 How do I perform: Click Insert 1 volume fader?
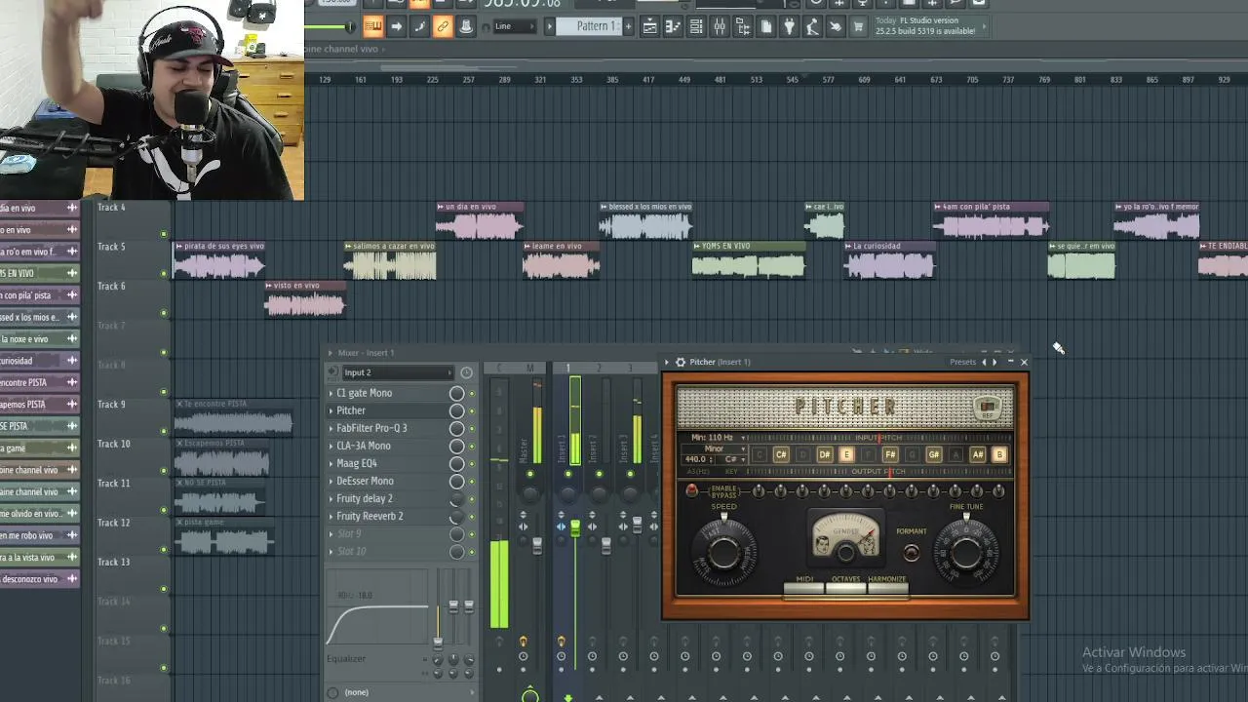tap(575, 528)
